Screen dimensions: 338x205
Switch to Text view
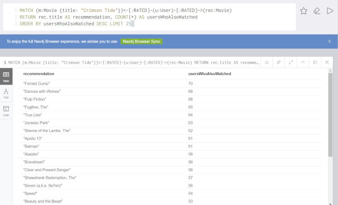tap(6, 93)
